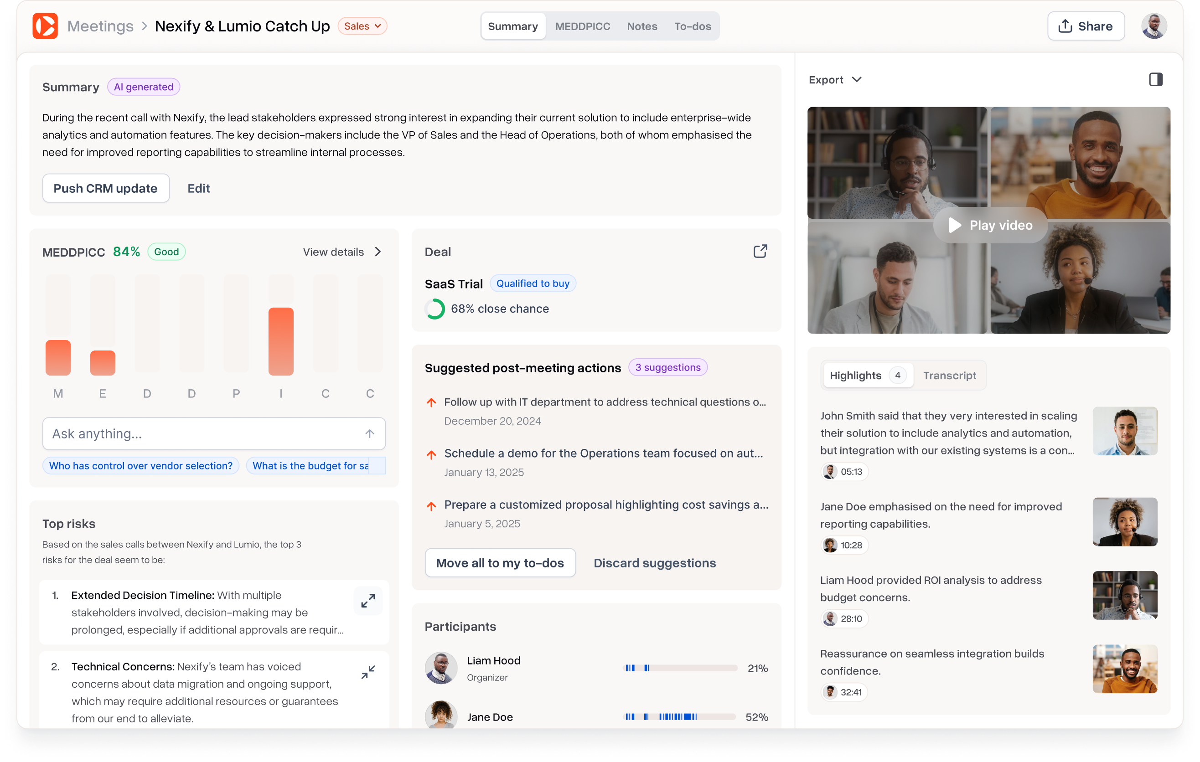Click the Push CRM update button
Viewport: 1200px width, 762px height.
(x=106, y=188)
